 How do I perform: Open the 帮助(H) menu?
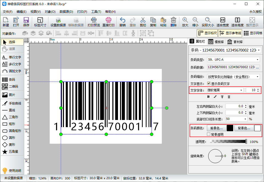110,12
